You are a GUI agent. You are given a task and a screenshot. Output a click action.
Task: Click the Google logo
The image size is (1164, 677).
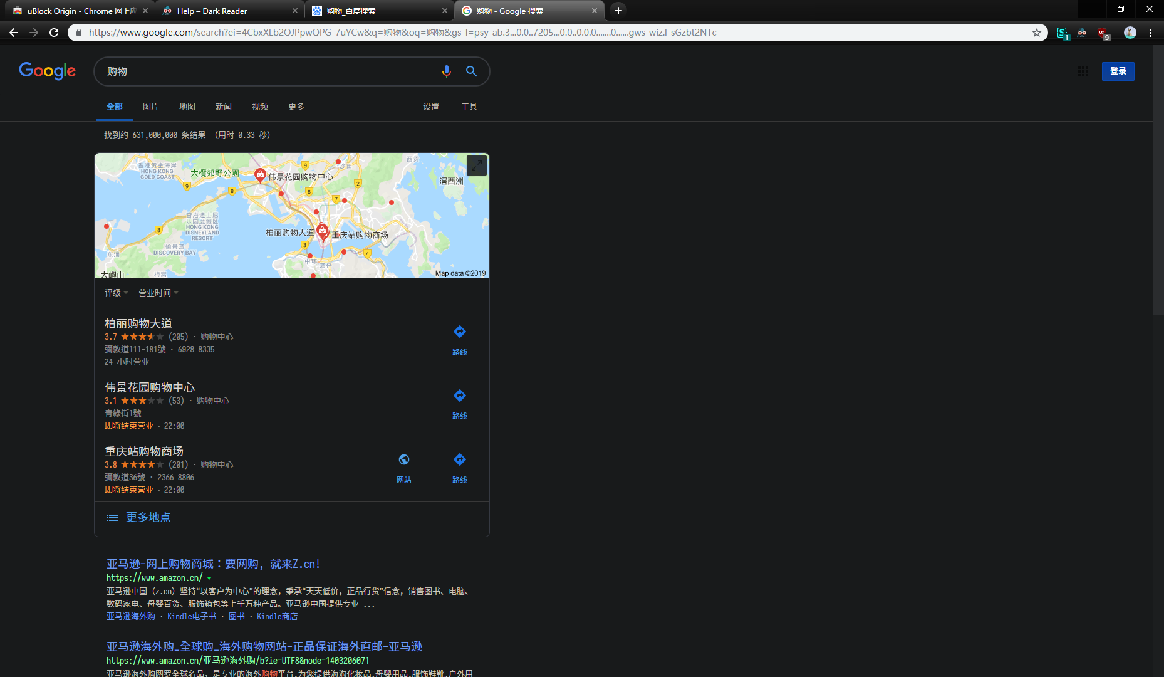tap(47, 71)
